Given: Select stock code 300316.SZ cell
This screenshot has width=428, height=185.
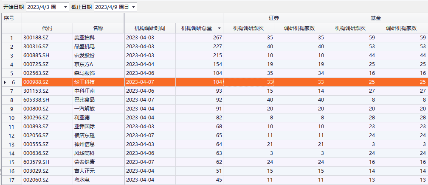Looking at the screenshot, I should coord(36,47).
